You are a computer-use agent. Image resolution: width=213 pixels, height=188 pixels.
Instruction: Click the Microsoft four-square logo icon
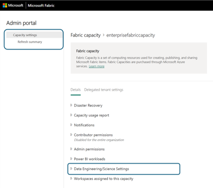[x=5, y=5]
